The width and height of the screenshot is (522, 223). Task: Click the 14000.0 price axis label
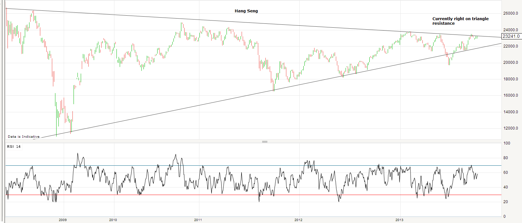[511, 112]
